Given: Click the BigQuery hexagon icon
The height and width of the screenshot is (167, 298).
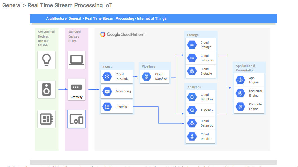Looking at the screenshot, I should [192, 110].
